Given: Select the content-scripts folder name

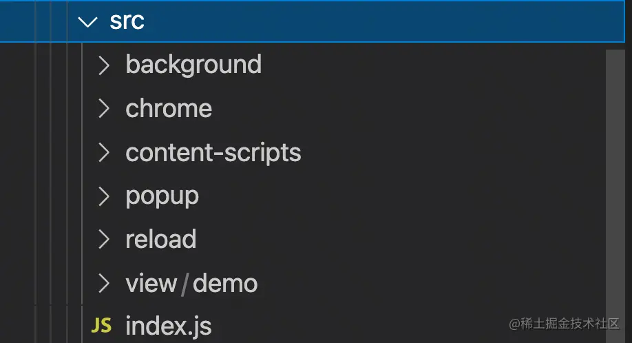Looking at the screenshot, I should (x=213, y=153).
